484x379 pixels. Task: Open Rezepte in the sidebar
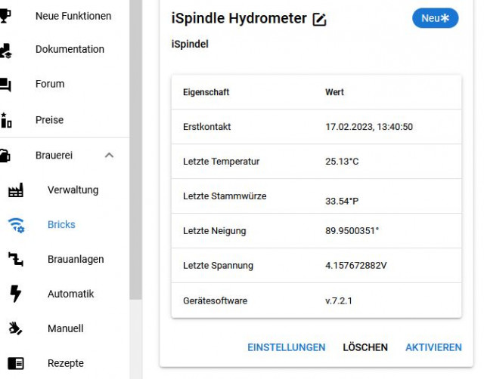coord(66,363)
